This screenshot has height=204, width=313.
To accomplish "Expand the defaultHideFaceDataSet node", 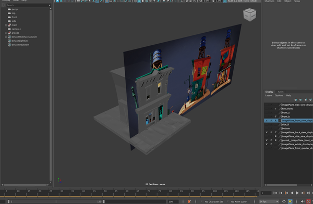I will click(6, 37).
